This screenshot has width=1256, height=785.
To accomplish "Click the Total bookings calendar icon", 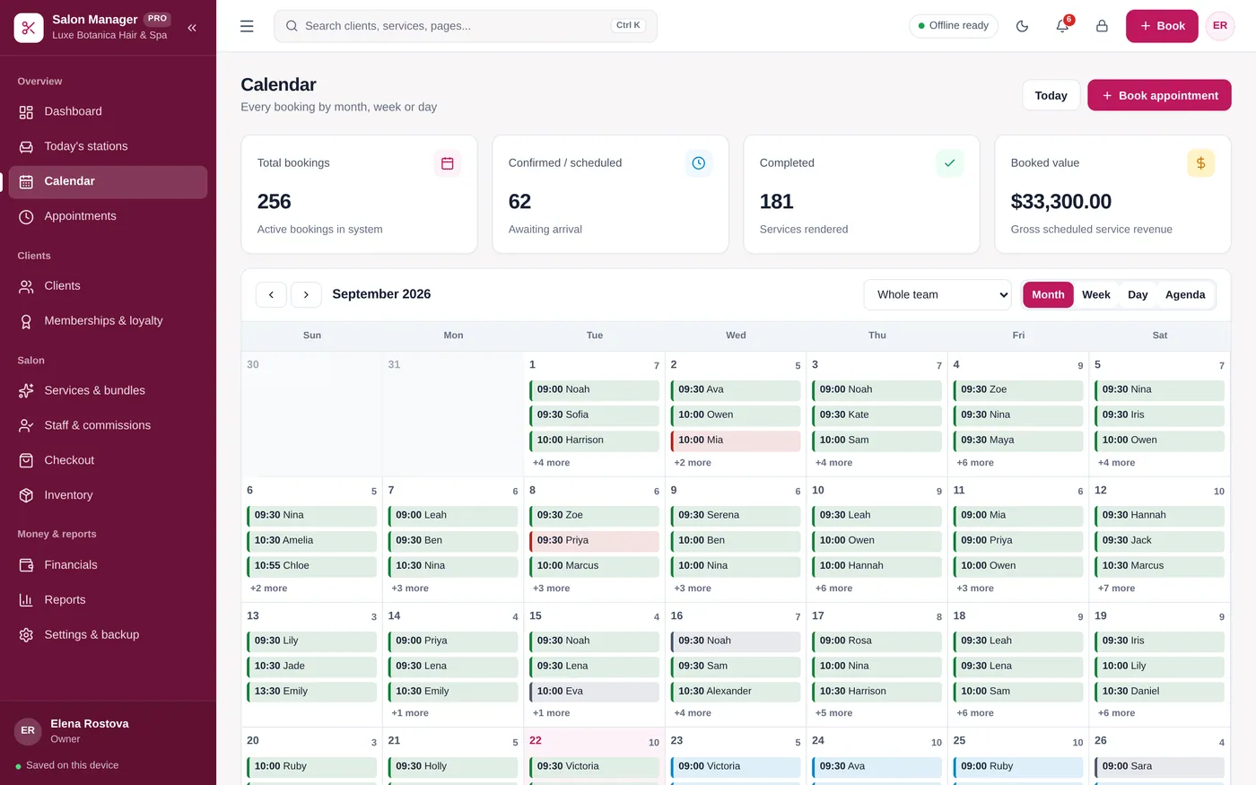I will 447,163.
